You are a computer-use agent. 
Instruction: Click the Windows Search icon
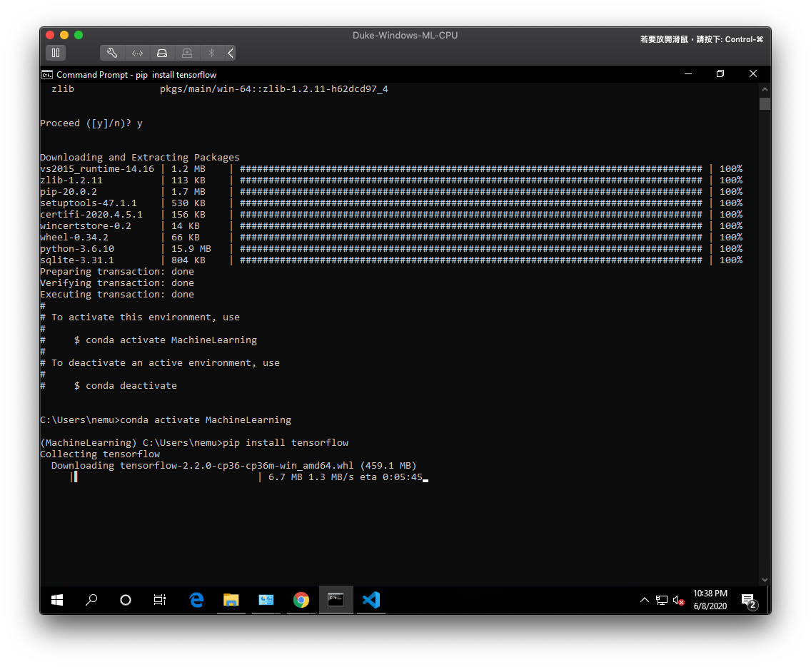[x=91, y=600]
